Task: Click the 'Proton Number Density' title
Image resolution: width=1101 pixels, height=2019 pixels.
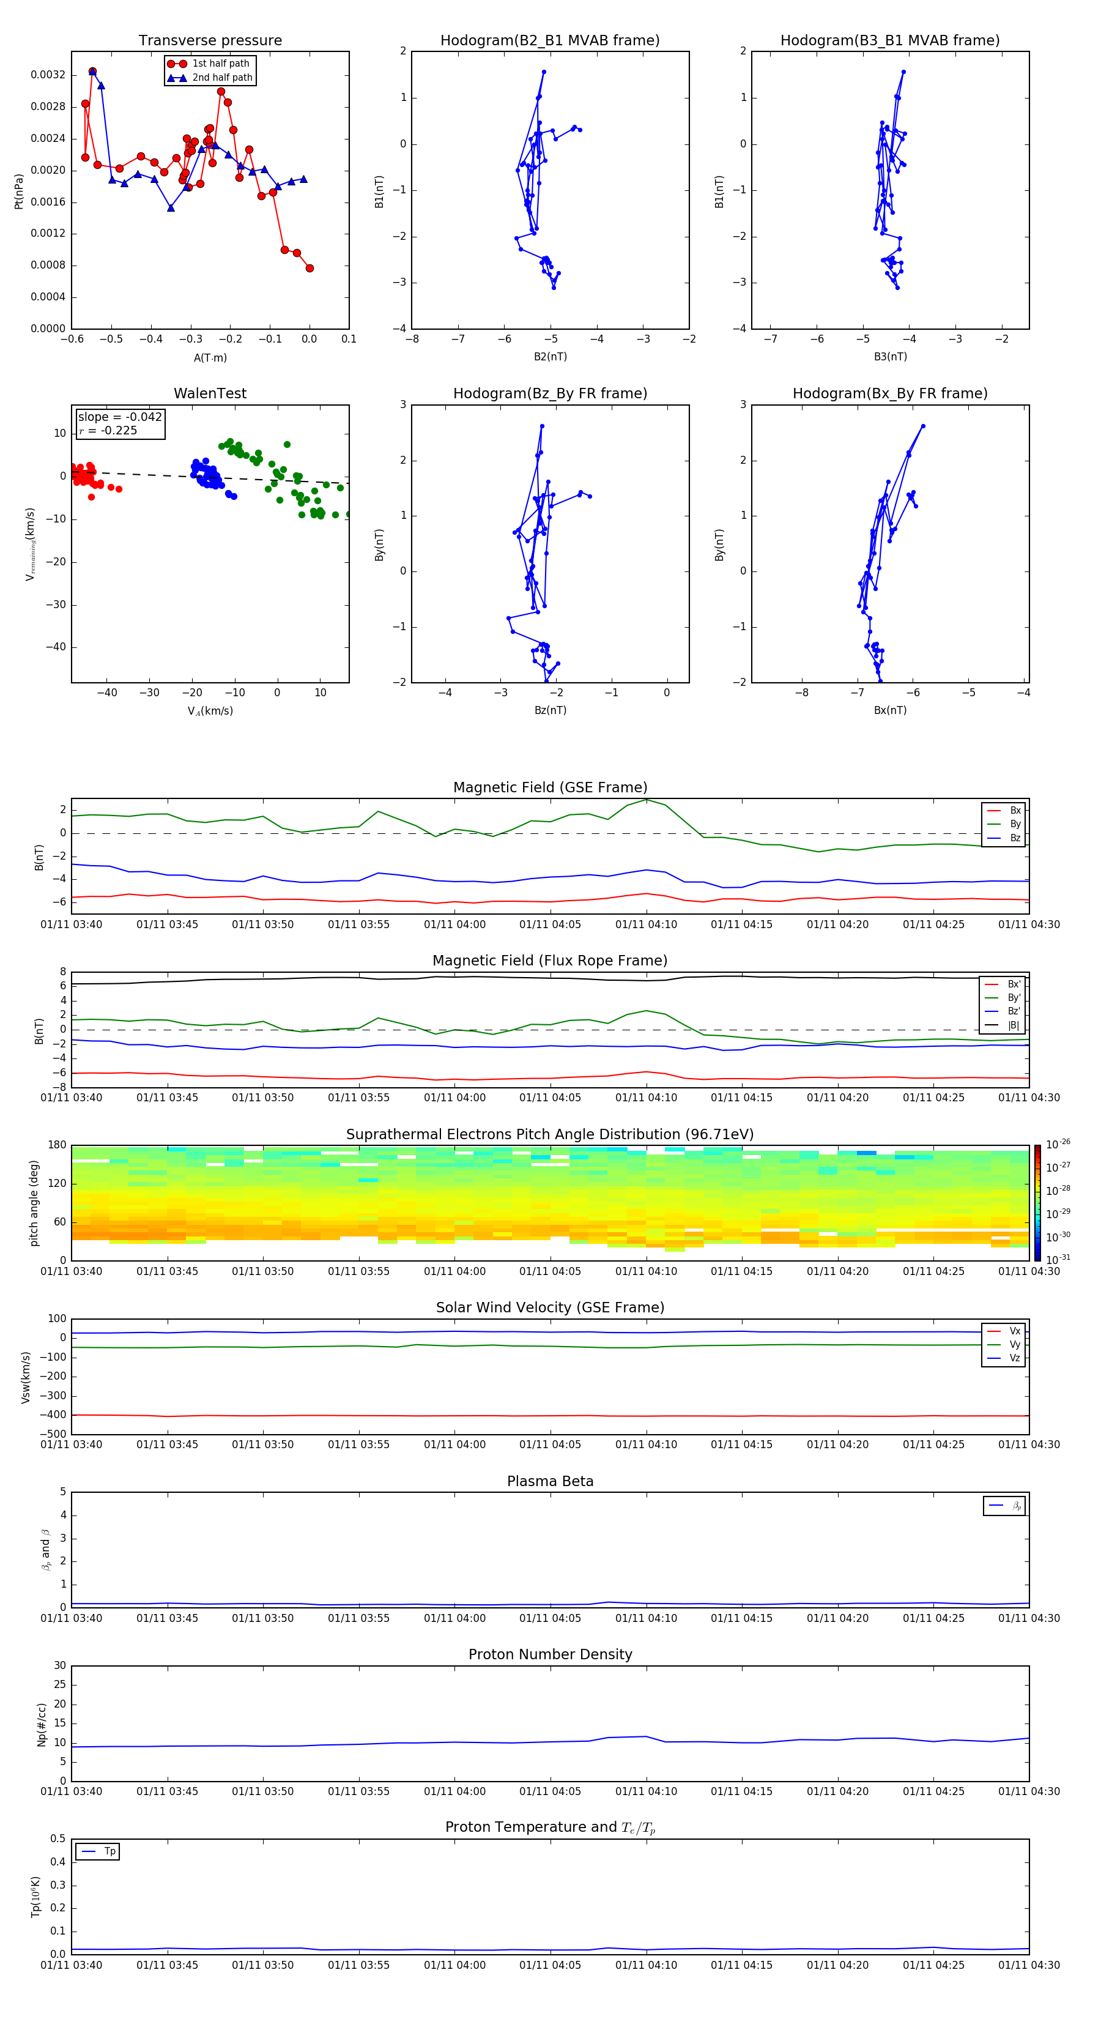Action: [x=550, y=1654]
